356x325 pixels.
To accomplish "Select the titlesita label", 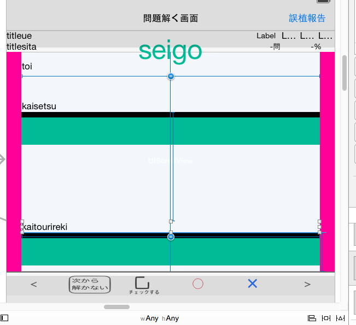I will [x=21, y=47].
